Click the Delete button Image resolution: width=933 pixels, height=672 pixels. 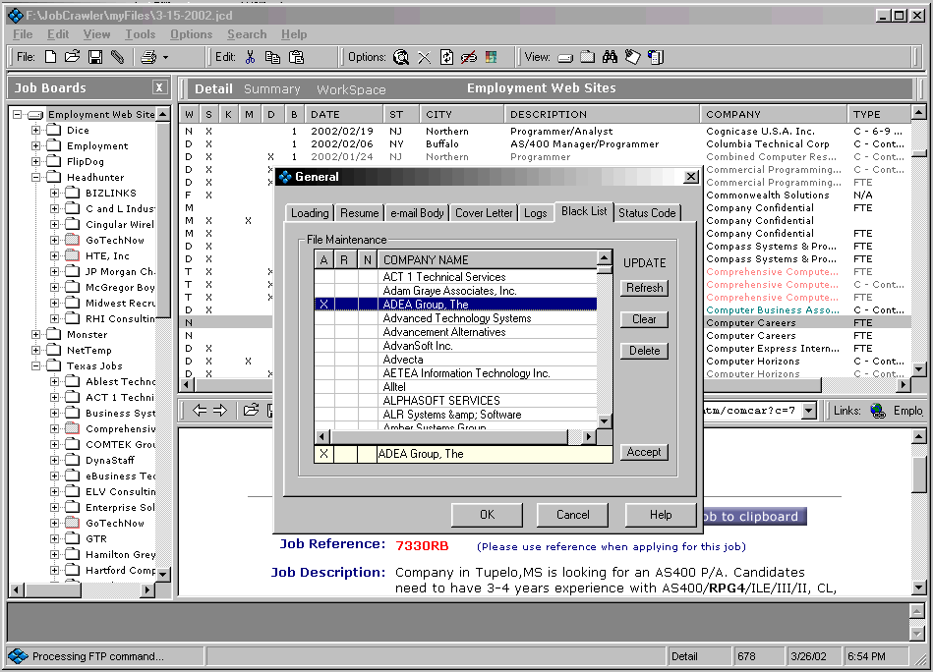644,351
